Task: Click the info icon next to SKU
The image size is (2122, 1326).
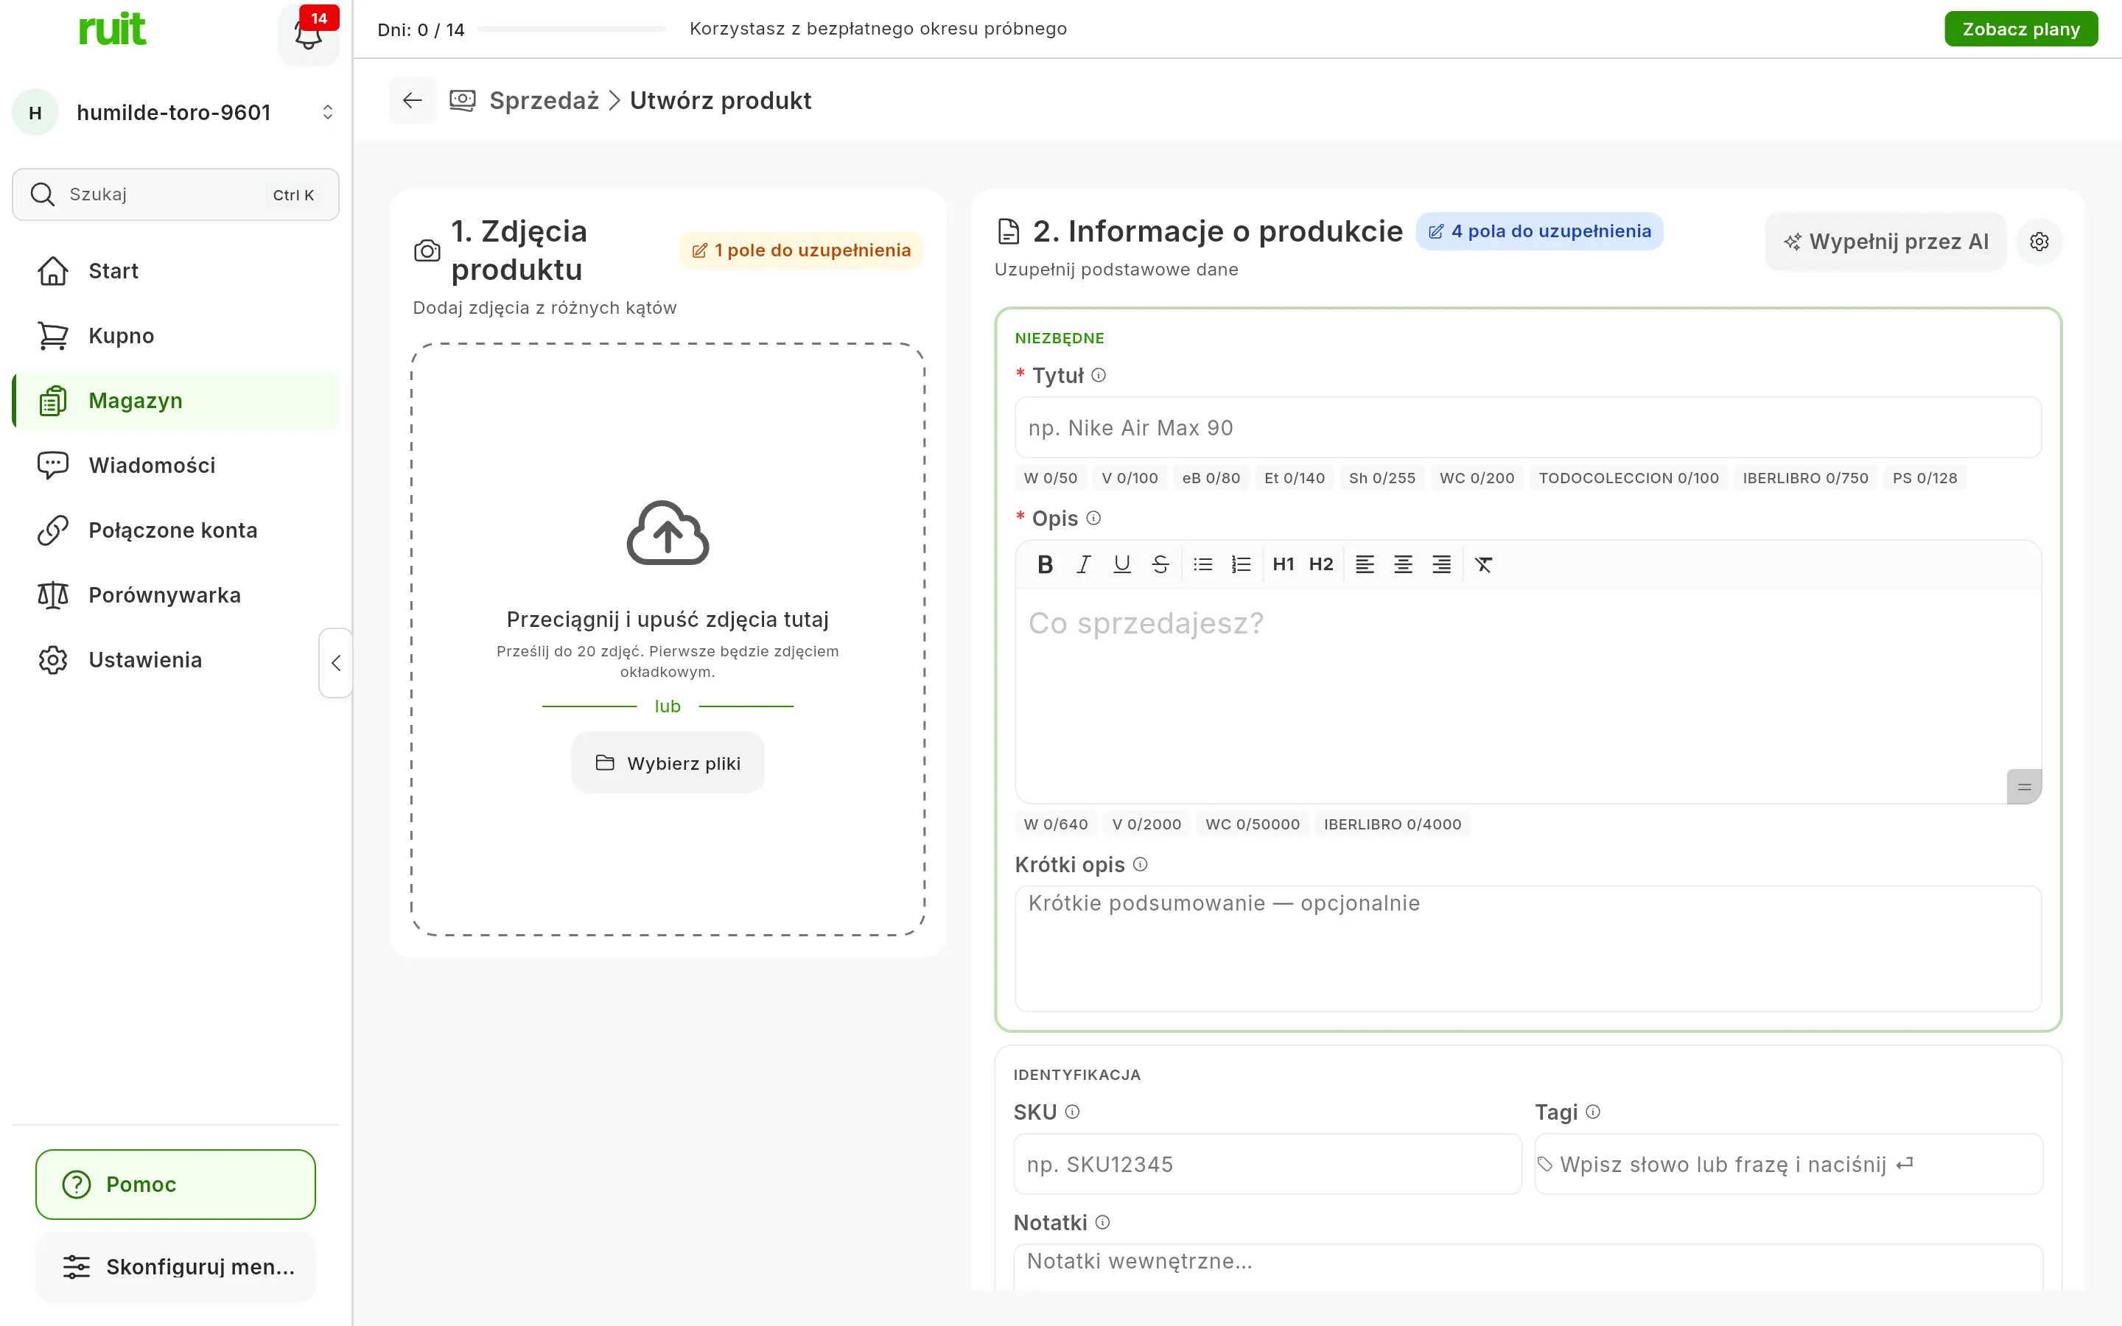Action: (1071, 1112)
